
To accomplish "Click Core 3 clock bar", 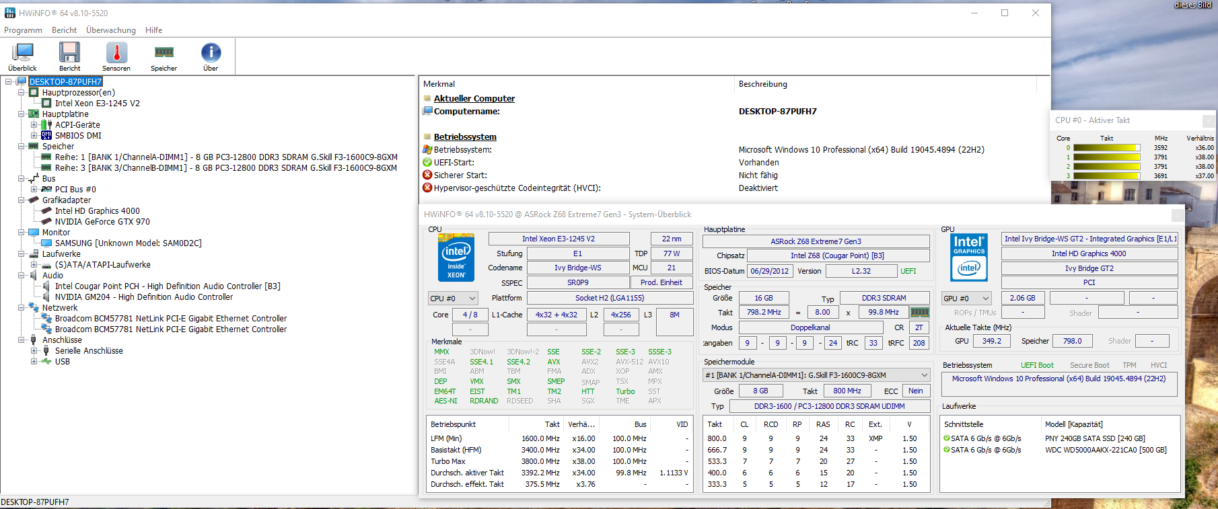I will point(1106,176).
